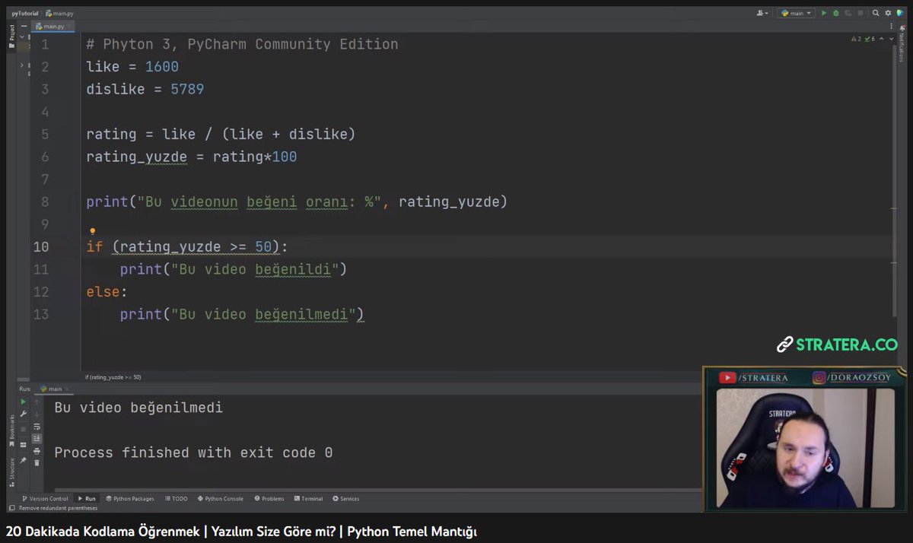Image resolution: width=913 pixels, height=543 pixels.
Task: Rerun the program from the Run panel
Action: coord(23,402)
